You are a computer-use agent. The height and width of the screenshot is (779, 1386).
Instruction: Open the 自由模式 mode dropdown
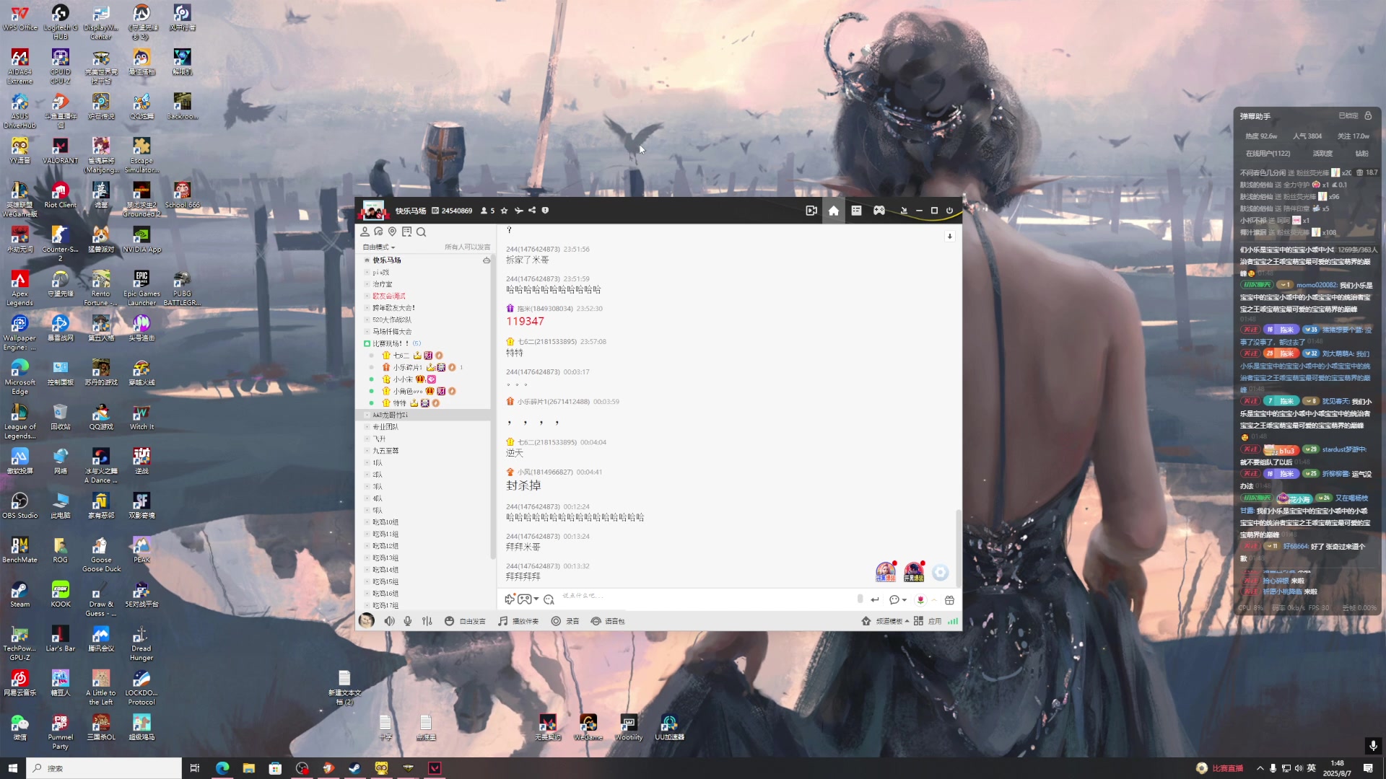379,247
